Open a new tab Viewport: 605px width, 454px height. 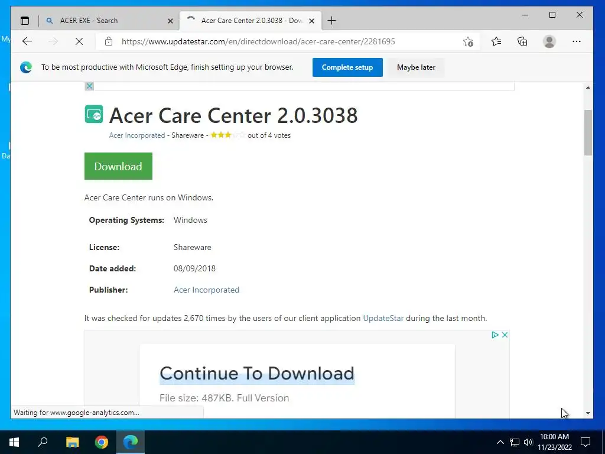click(331, 21)
